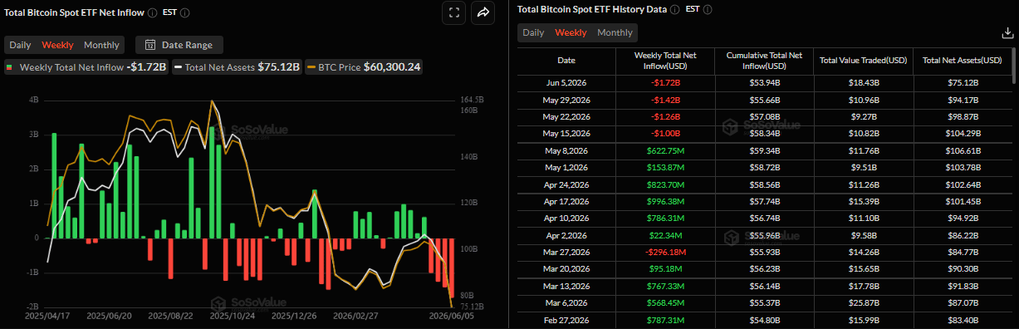Image resolution: width=1019 pixels, height=329 pixels.
Task: Click Cumulative Total Net Inflow(USD) column header
Action: point(763,61)
